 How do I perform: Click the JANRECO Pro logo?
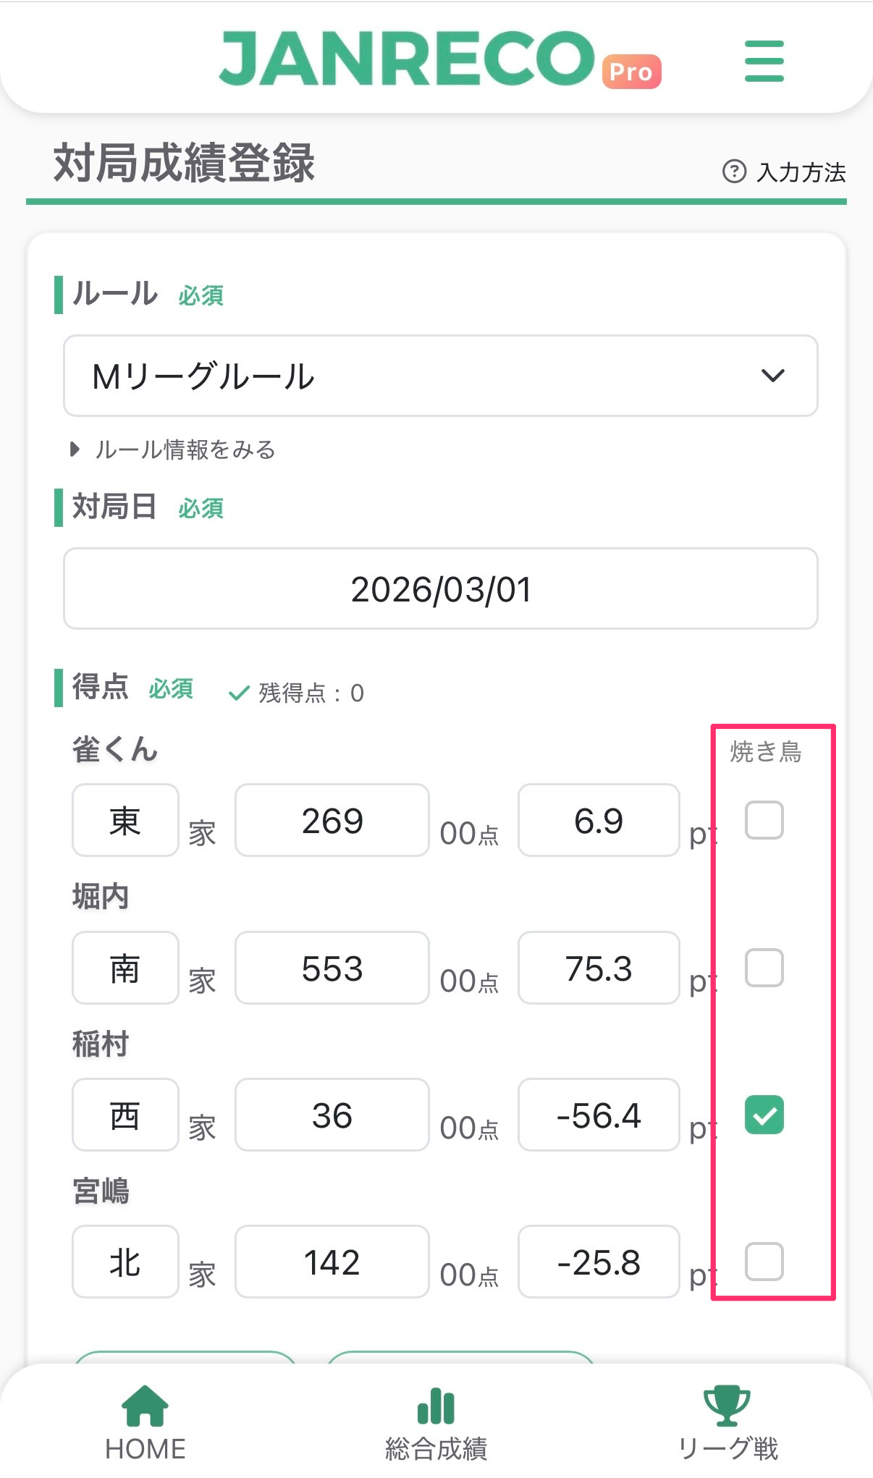pos(439,59)
